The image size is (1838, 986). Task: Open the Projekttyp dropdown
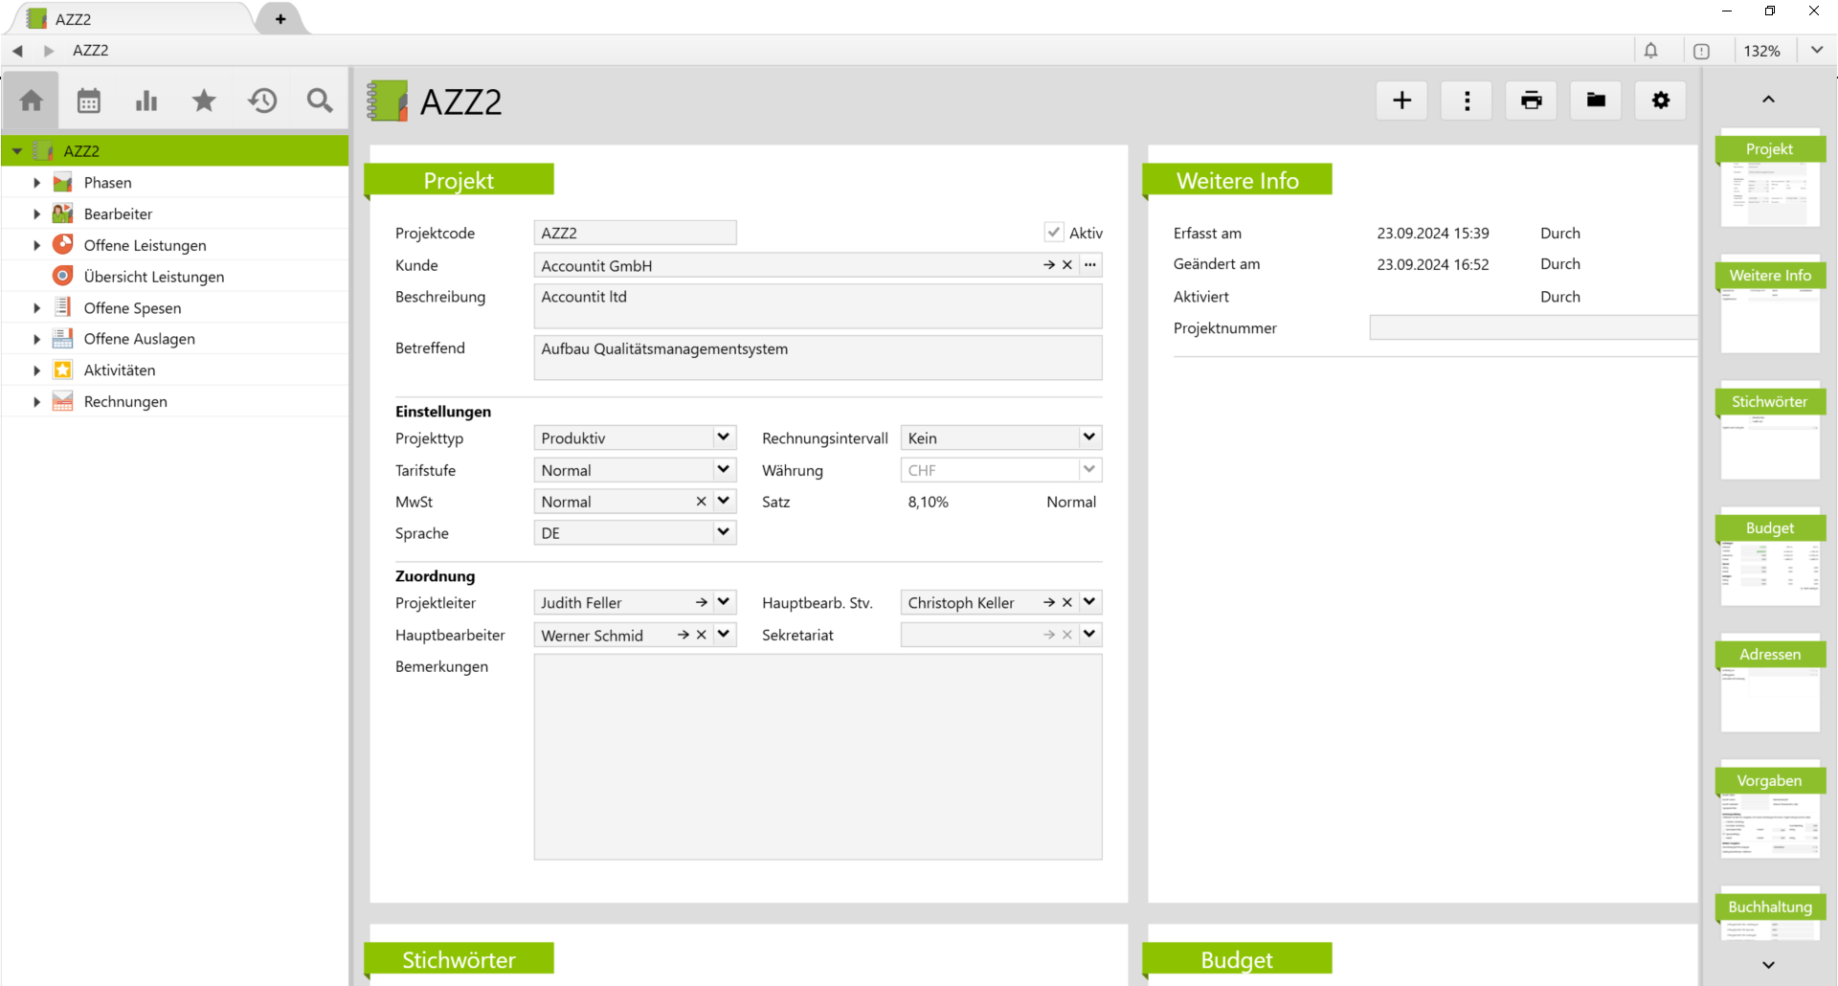pos(724,437)
